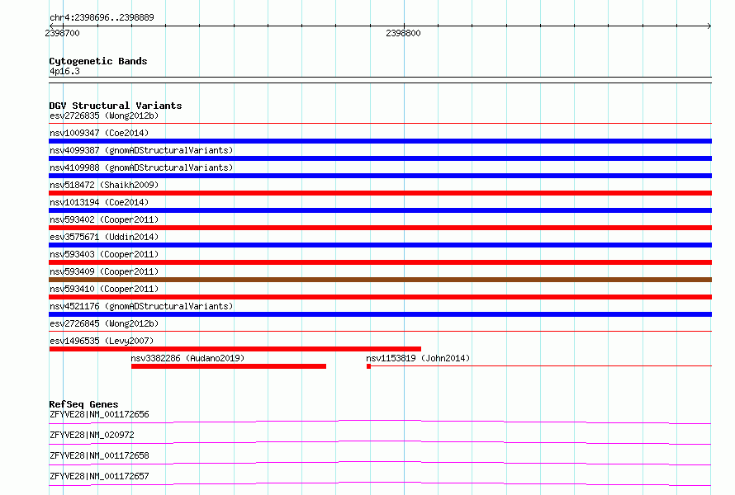Open variant nsv3382286 (Audano2019)
735x495 pixels.
tap(187, 358)
